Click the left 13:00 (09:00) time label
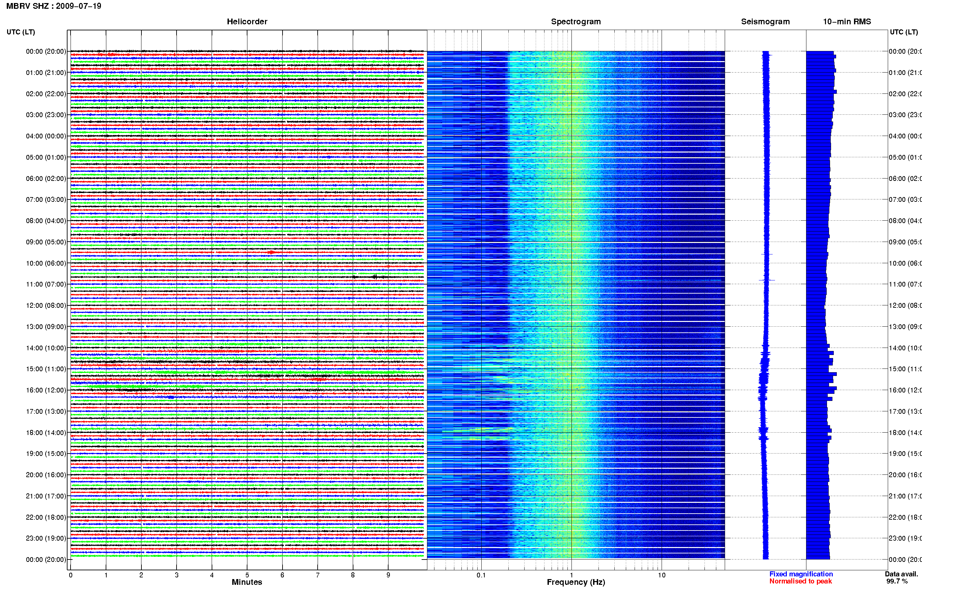Screen dimensions: 960x600 coord(46,327)
